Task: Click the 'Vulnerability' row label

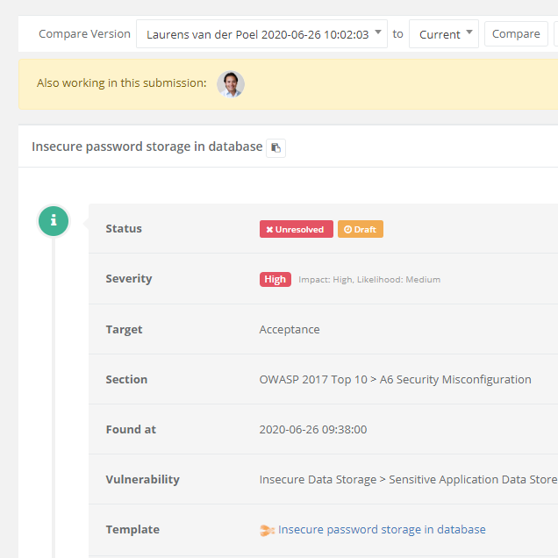Action: (142, 479)
